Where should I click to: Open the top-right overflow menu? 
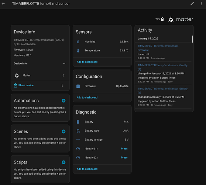click(x=201, y=4)
